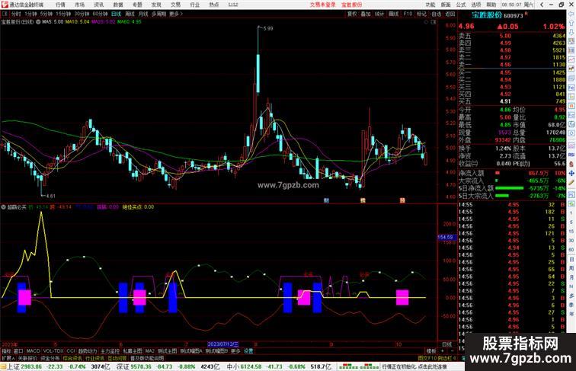Click the round icon before MA5 label
Image resolution: width=576 pixels, height=371 pixels.
pos(38,21)
